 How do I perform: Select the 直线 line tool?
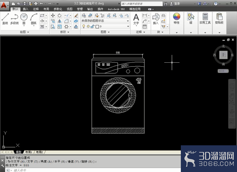(x=5, y=19)
